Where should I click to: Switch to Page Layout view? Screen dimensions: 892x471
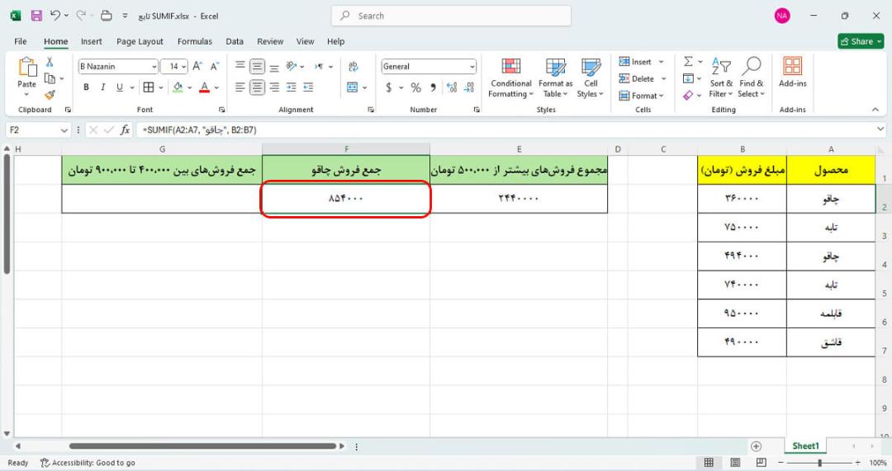(x=735, y=463)
